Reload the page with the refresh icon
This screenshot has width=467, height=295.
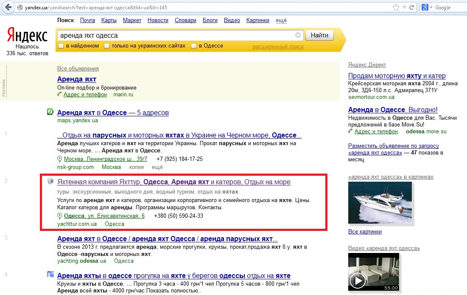pos(412,8)
